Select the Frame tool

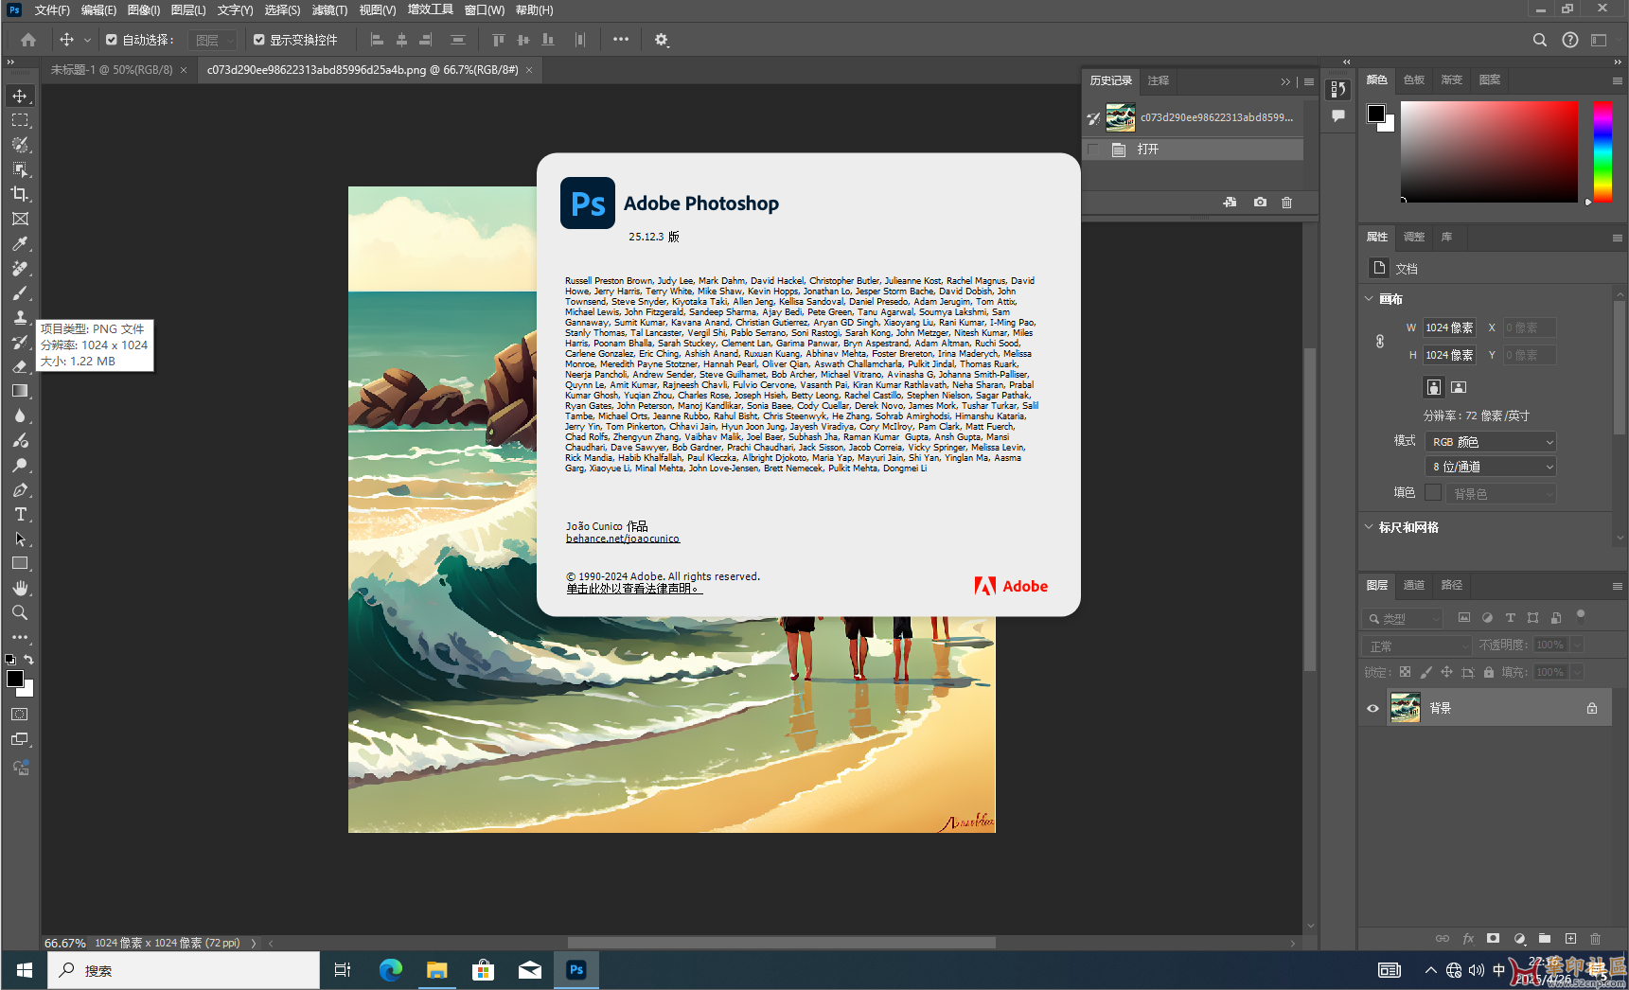point(20,219)
